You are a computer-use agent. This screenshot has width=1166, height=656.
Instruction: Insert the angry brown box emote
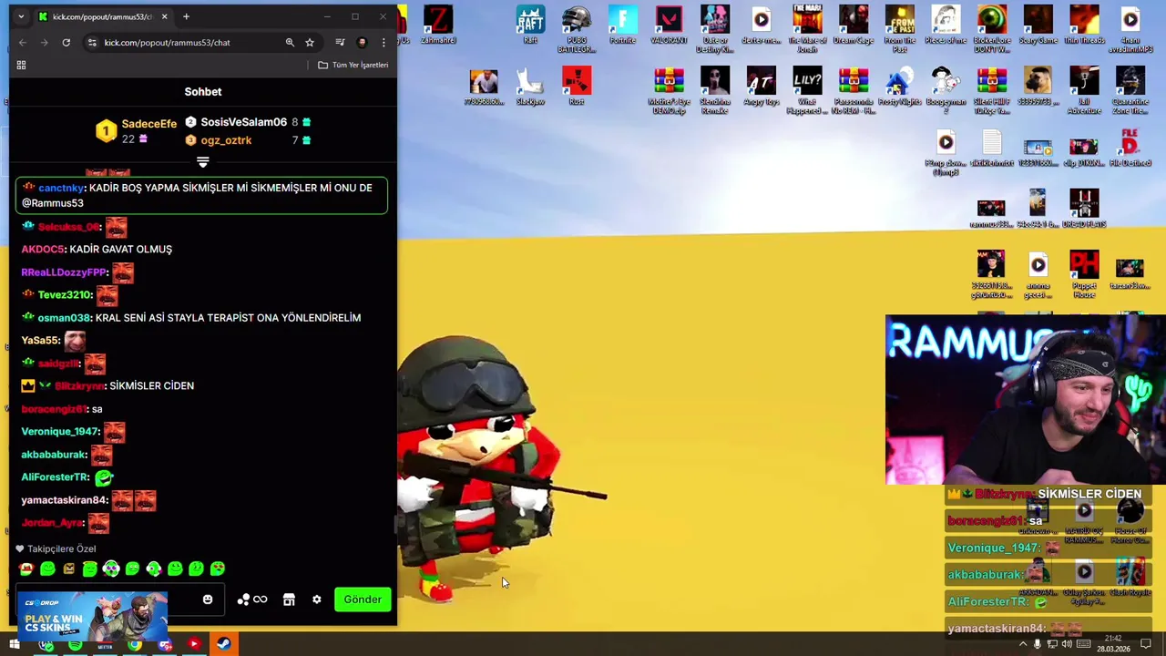(x=68, y=569)
